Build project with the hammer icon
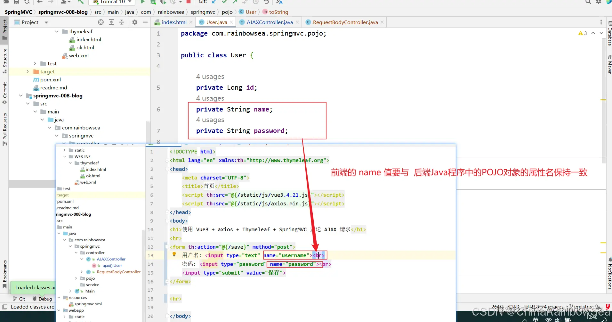Image resolution: width=612 pixels, height=322 pixels. [x=81, y=2]
